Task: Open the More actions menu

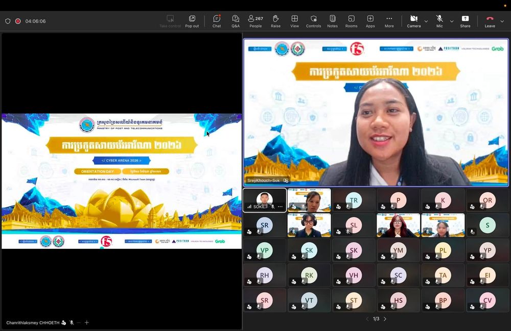Action: (x=389, y=21)
